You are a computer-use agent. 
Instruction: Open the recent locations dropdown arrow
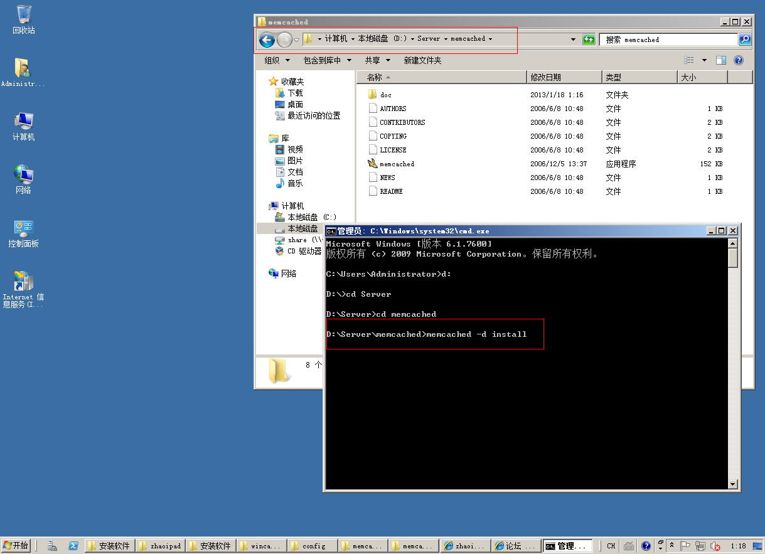click(297, 40)
